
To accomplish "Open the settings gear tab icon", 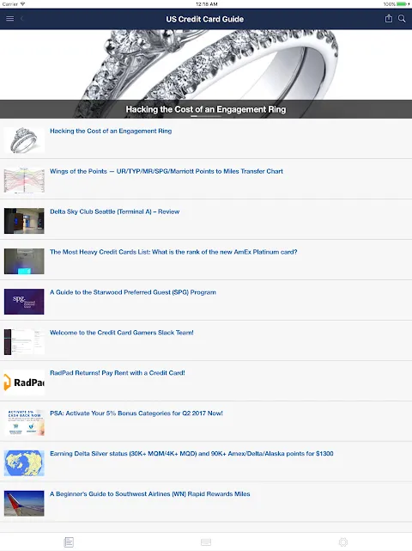I will [343, 542].
